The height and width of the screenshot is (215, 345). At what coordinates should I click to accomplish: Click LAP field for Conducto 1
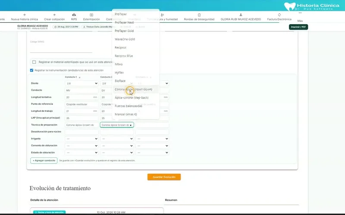pyautogui.click(x=82, y=118)
